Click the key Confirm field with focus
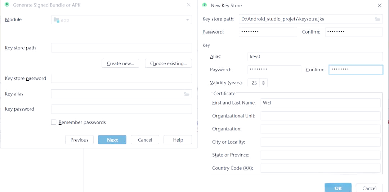Screen dimensions: 389x192 pos(356,70)
